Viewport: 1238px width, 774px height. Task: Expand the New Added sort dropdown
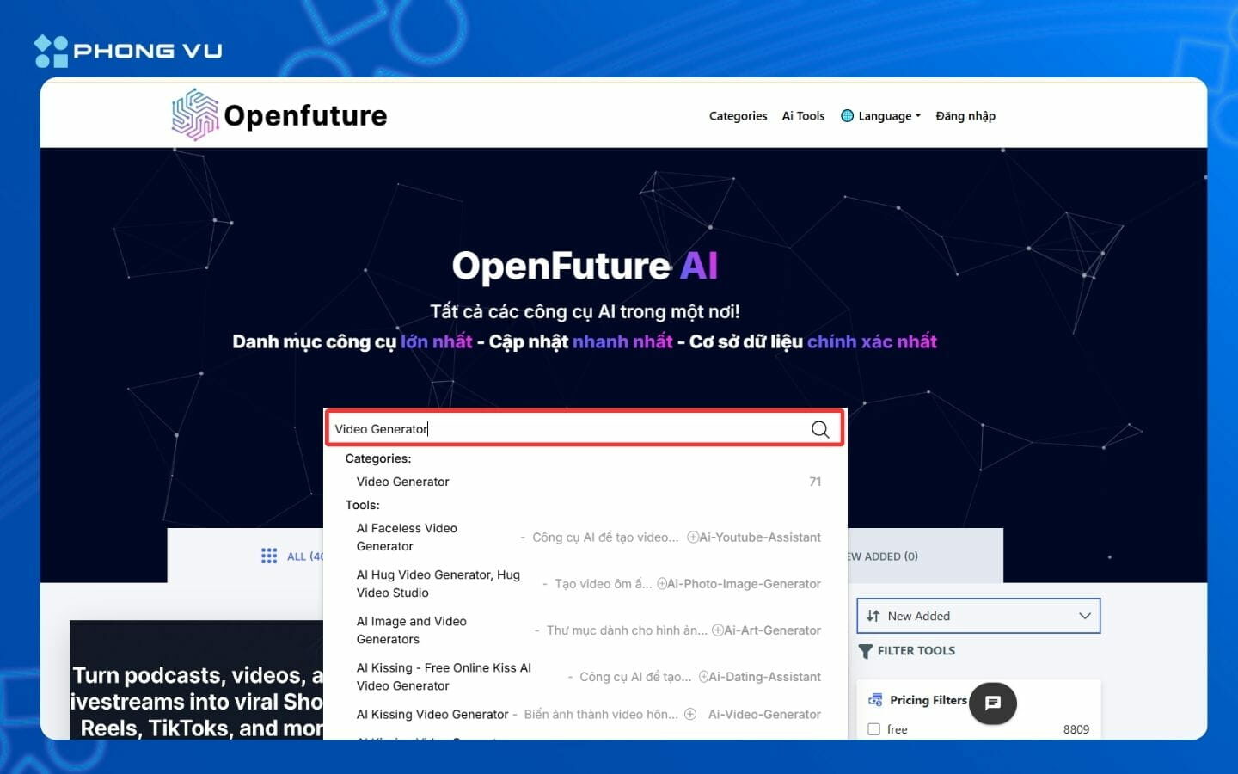click(978, 616)
